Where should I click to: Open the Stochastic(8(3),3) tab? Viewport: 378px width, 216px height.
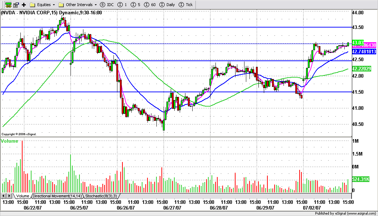coord(101,196)
